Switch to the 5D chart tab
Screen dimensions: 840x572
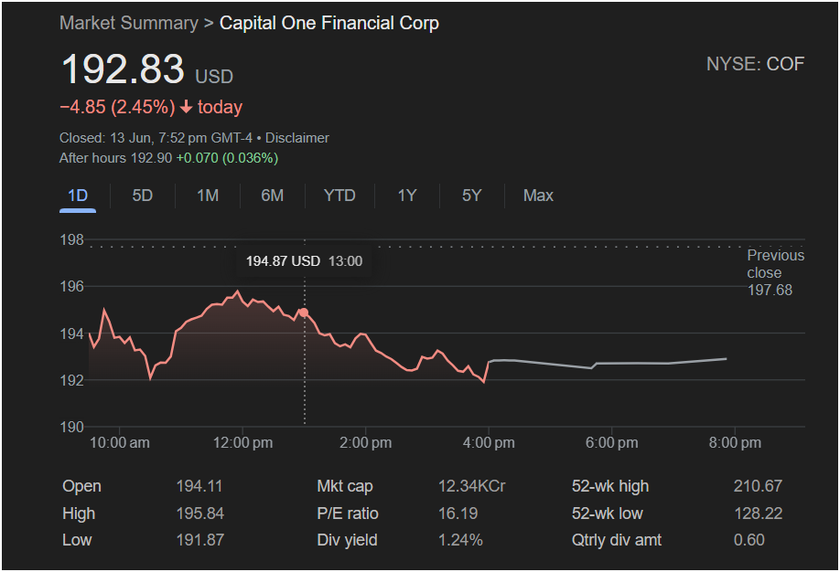[x=143, y=196]
